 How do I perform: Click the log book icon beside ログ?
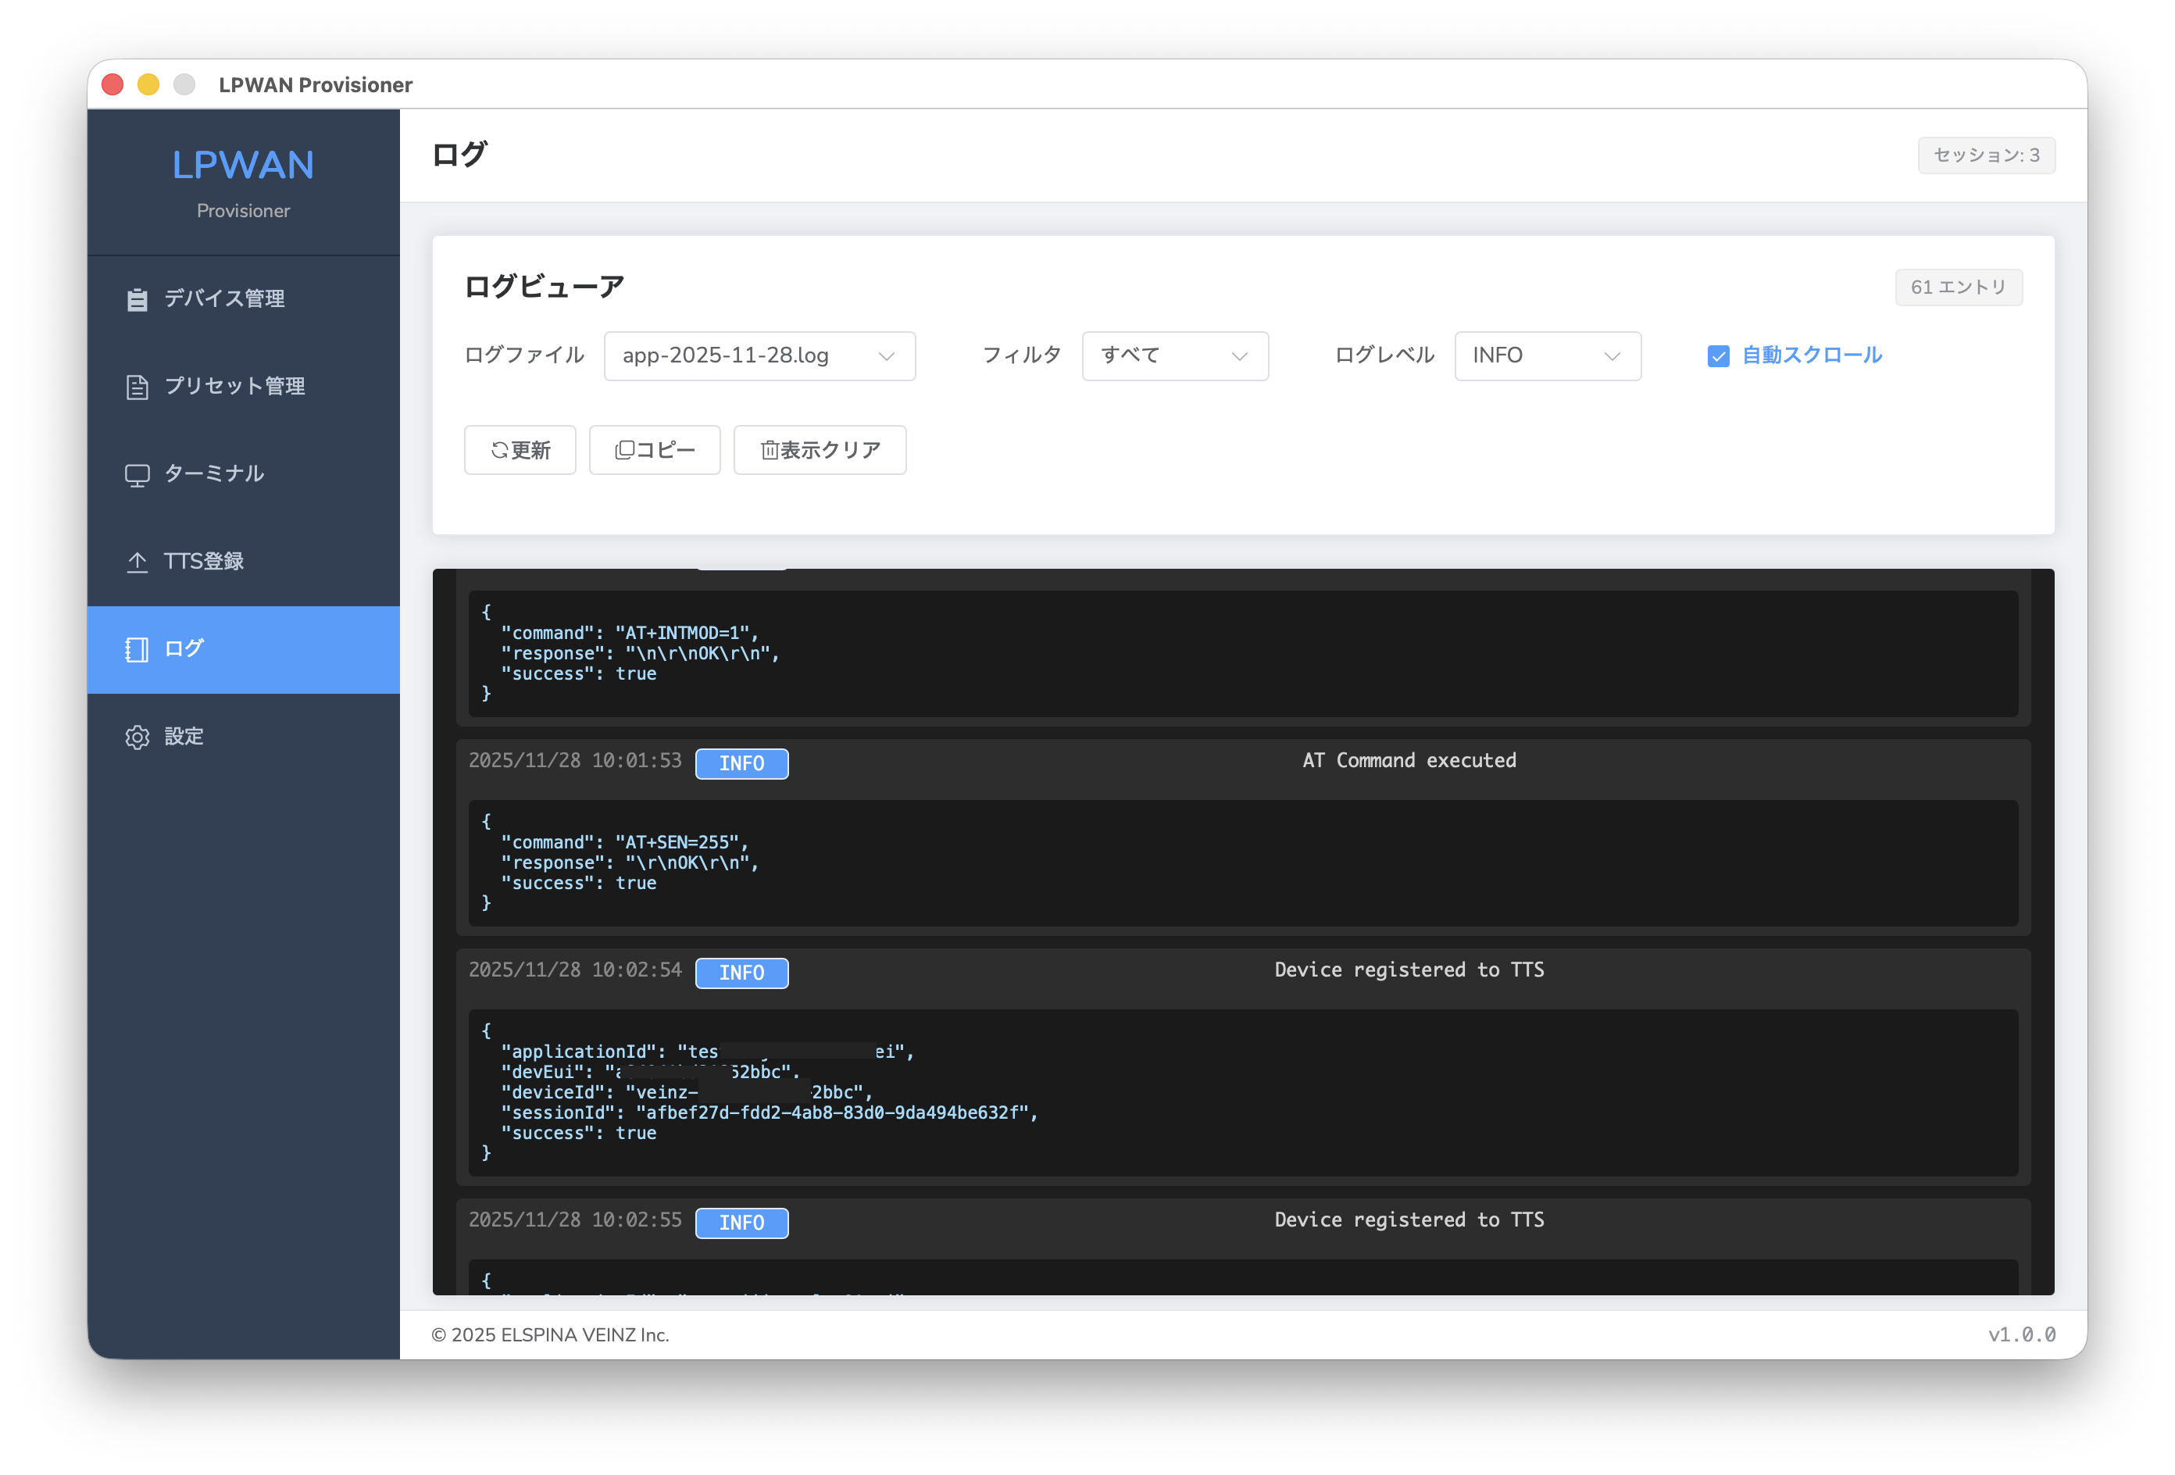(x=137, y=649)
